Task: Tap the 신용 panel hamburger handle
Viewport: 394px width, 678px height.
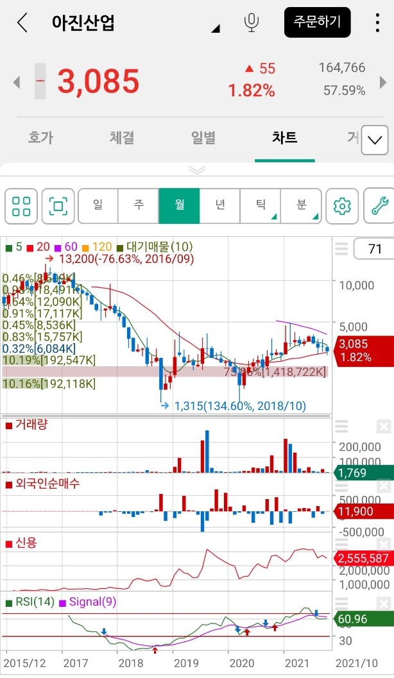Action: 341,544
